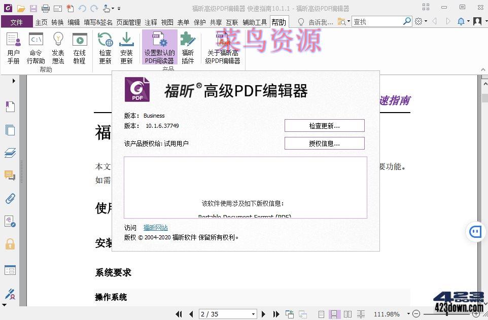Screen dimensions: 488x320
Task: Click 设置默认的PDF阅读器 icon
Action: tap(159, 47)
